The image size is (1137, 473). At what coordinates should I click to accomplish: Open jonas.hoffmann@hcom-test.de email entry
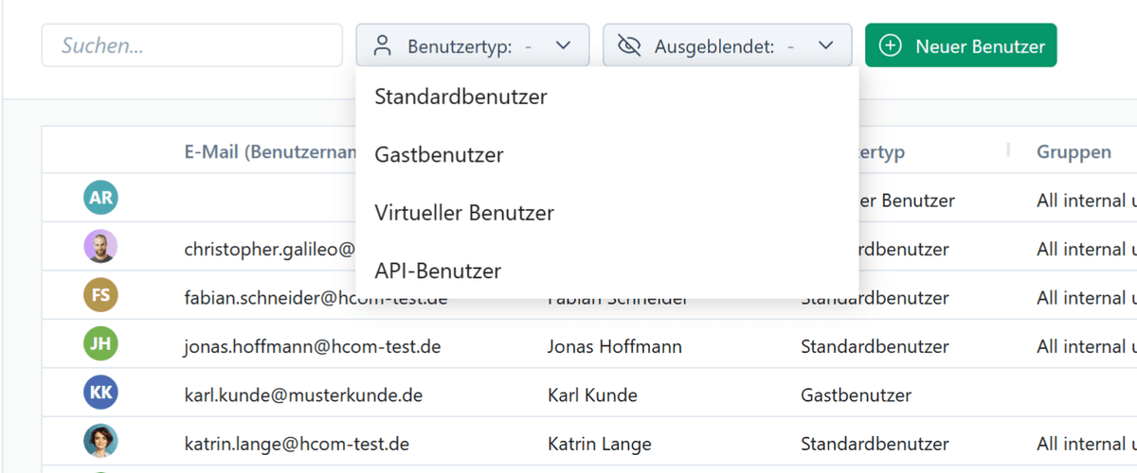(x=313, y=347)
